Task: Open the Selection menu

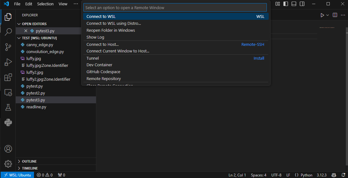Action: coord(45,4)
